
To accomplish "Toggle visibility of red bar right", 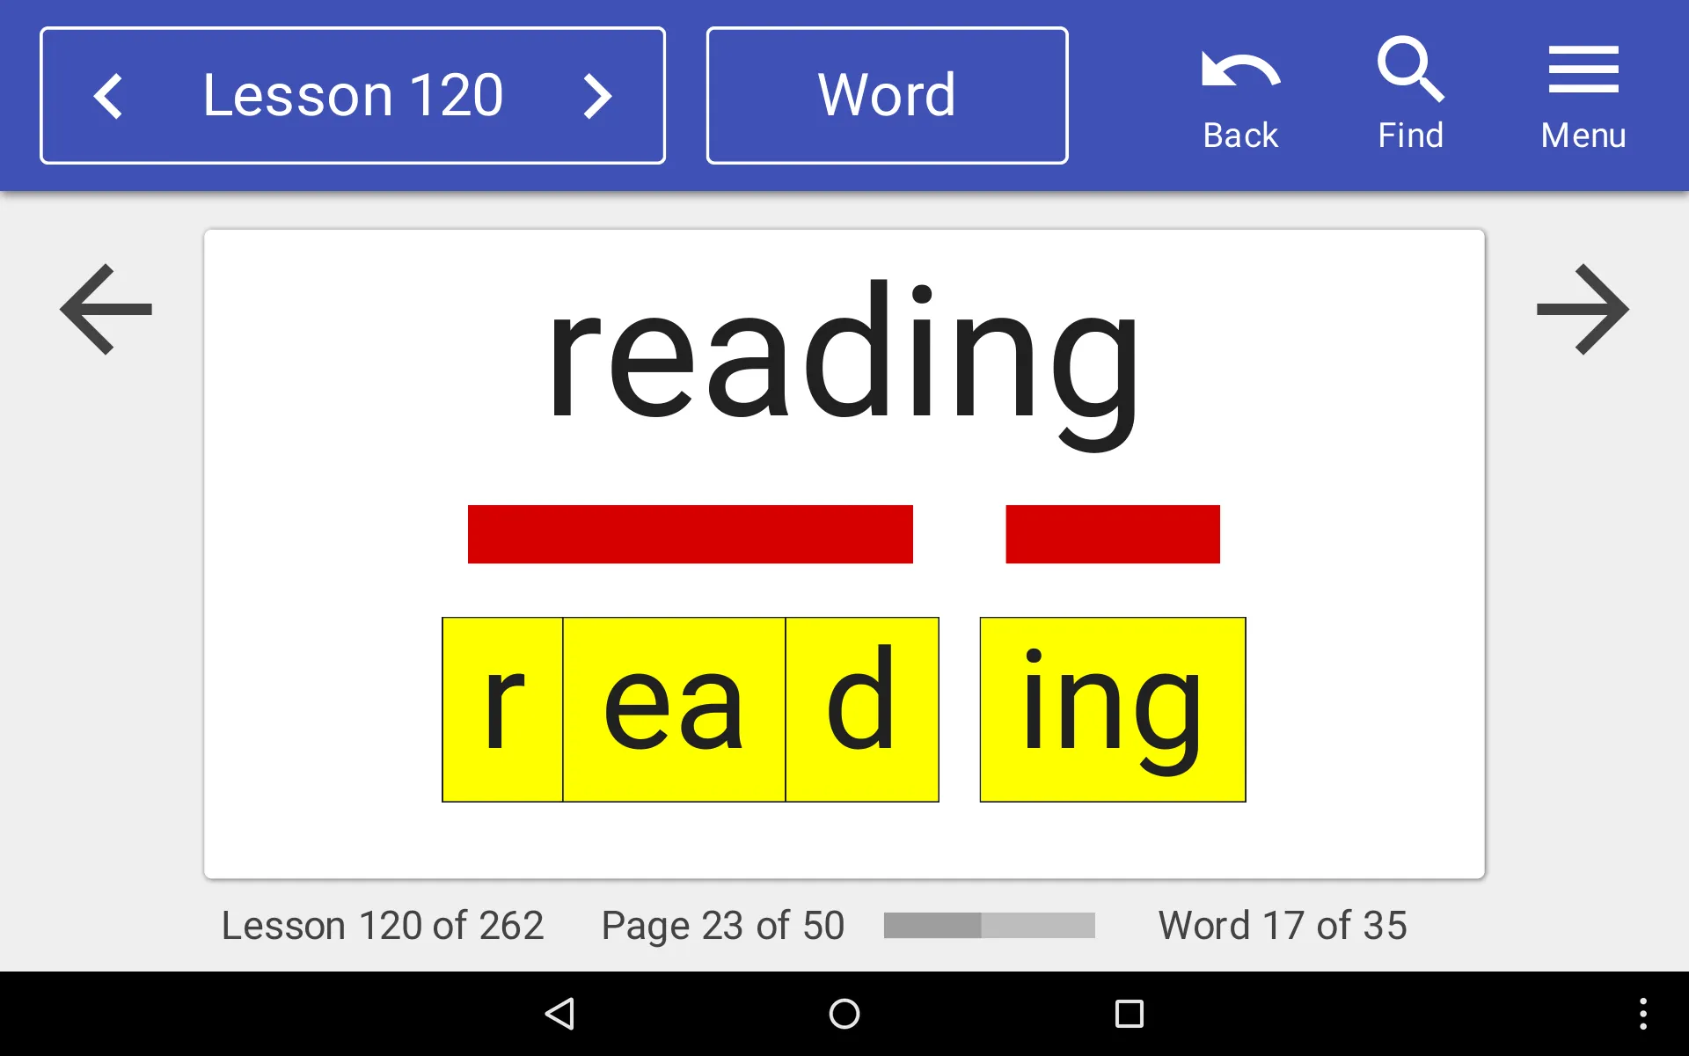I will tap(1110, 533).
